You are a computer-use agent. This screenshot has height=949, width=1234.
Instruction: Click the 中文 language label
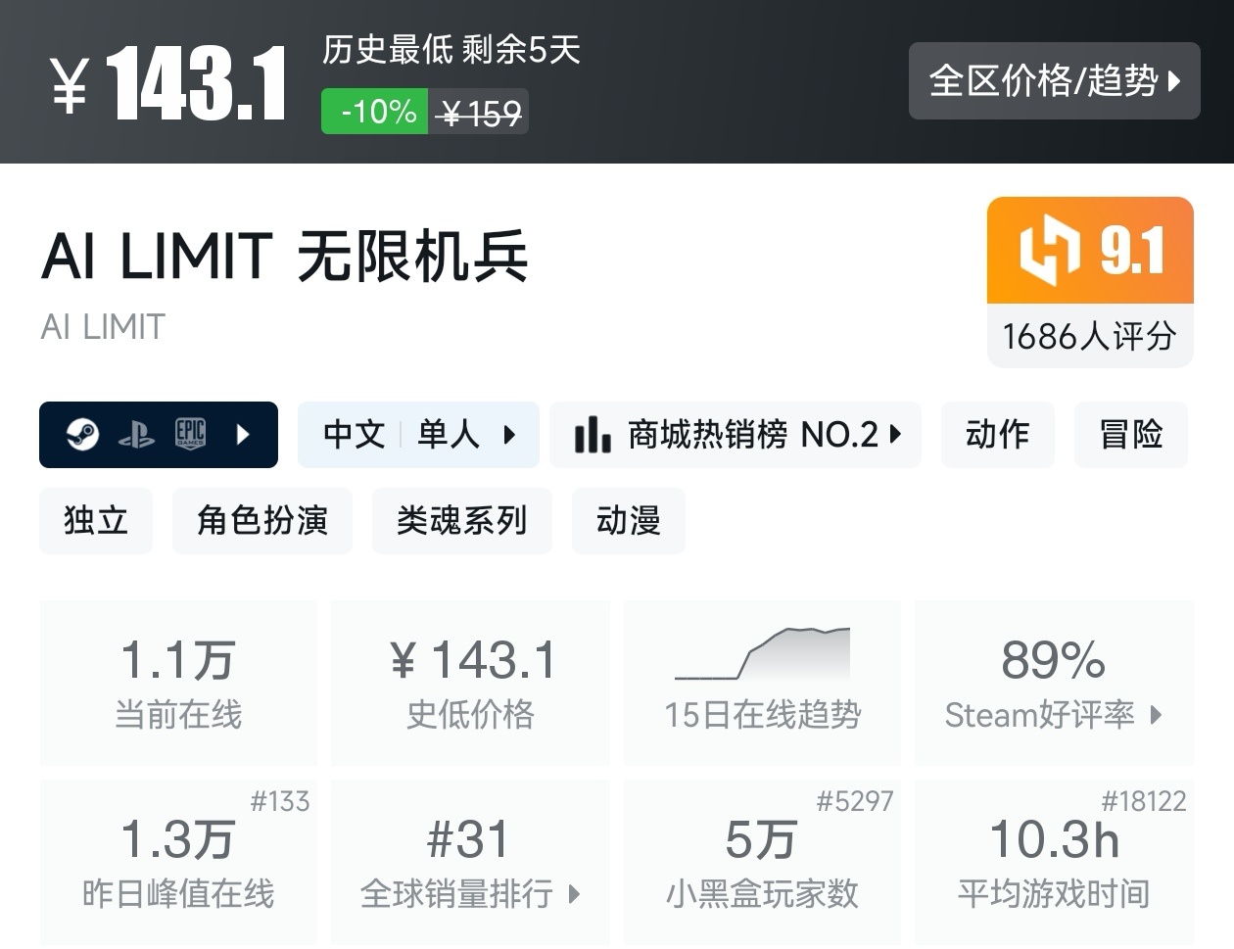[353, 435]
